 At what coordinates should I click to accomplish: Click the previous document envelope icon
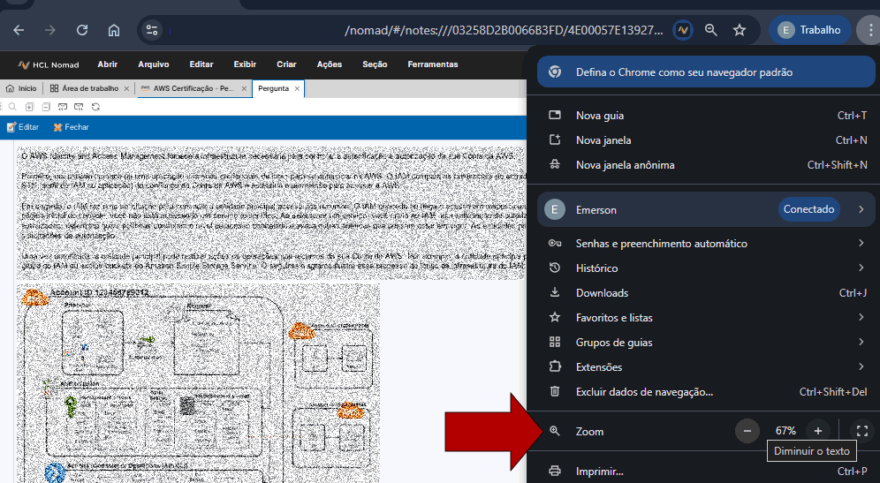click(x=63, y=107)
